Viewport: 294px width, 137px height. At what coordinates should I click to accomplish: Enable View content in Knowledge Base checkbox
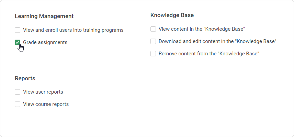coord(153,29)
